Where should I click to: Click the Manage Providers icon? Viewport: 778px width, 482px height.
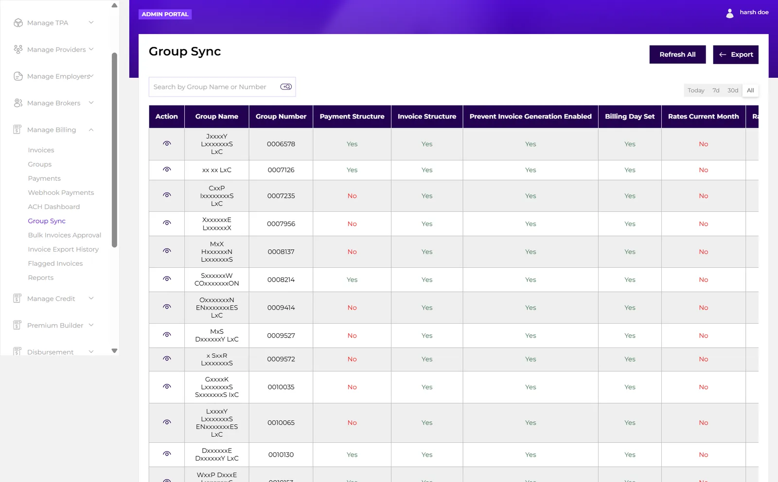point(18,50)
